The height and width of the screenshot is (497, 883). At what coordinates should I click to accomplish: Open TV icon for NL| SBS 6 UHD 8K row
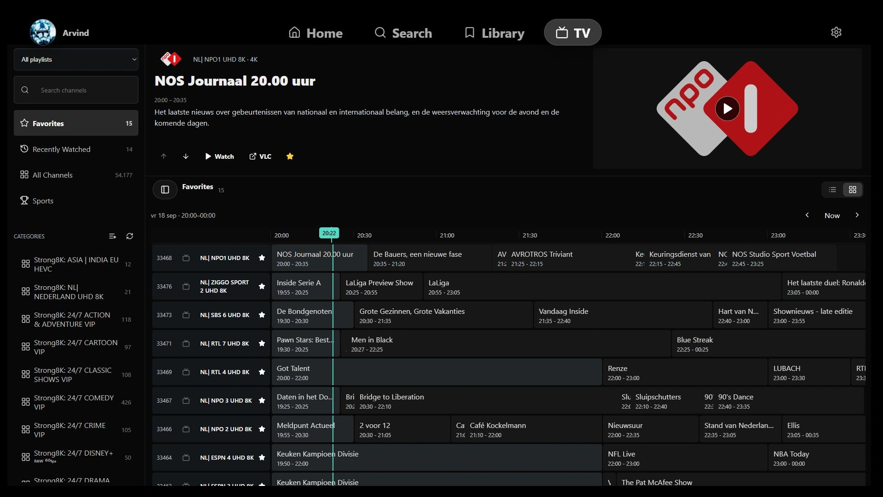tap(186, 315)
